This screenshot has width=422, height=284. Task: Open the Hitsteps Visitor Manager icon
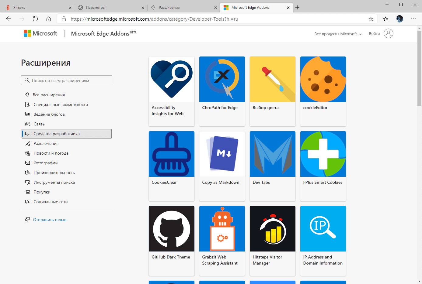[x=273, y=229]
